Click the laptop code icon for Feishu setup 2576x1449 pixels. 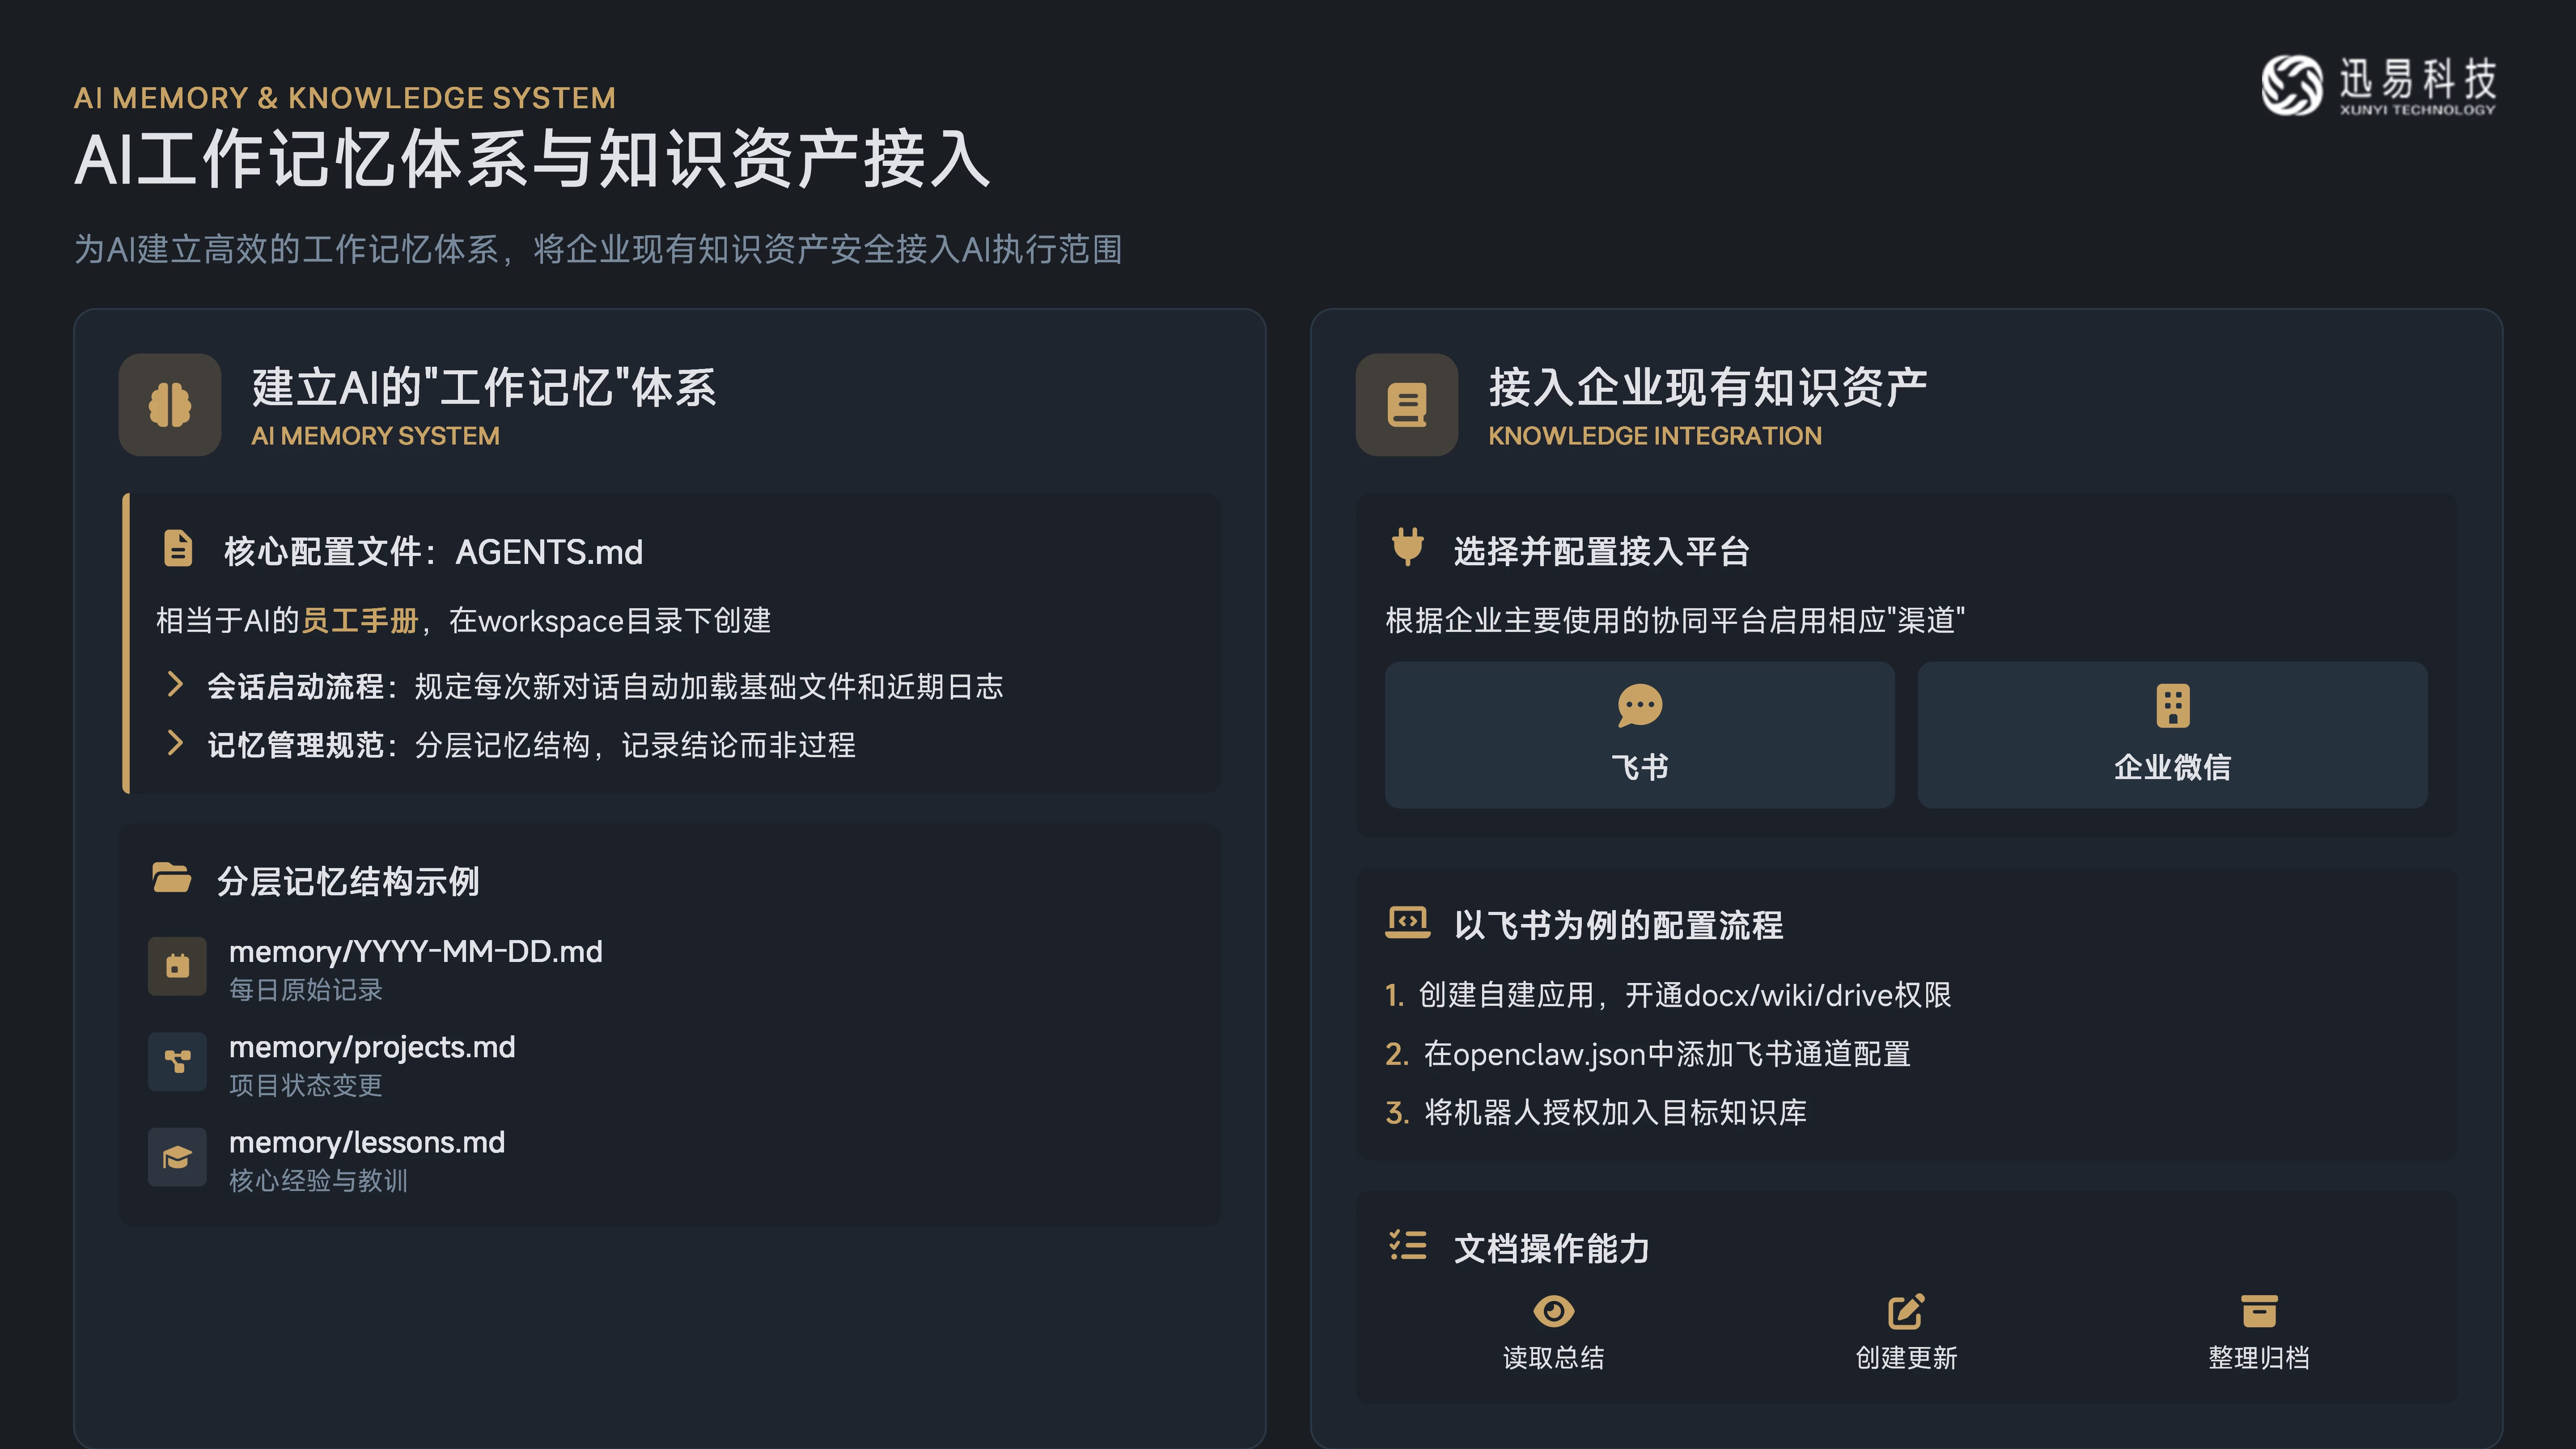tap(1407, 922)
